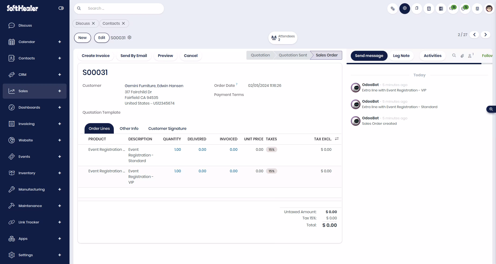Viewport: 496px width, 264px height.
Task: Click the company building icon
Action: click(477, 9)
